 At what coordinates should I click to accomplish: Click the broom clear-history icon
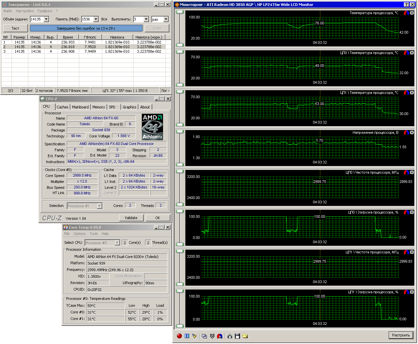tap(194, 336)
